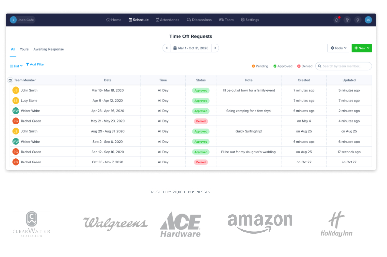Open the notifications bell icon

(x=337, y=20)
